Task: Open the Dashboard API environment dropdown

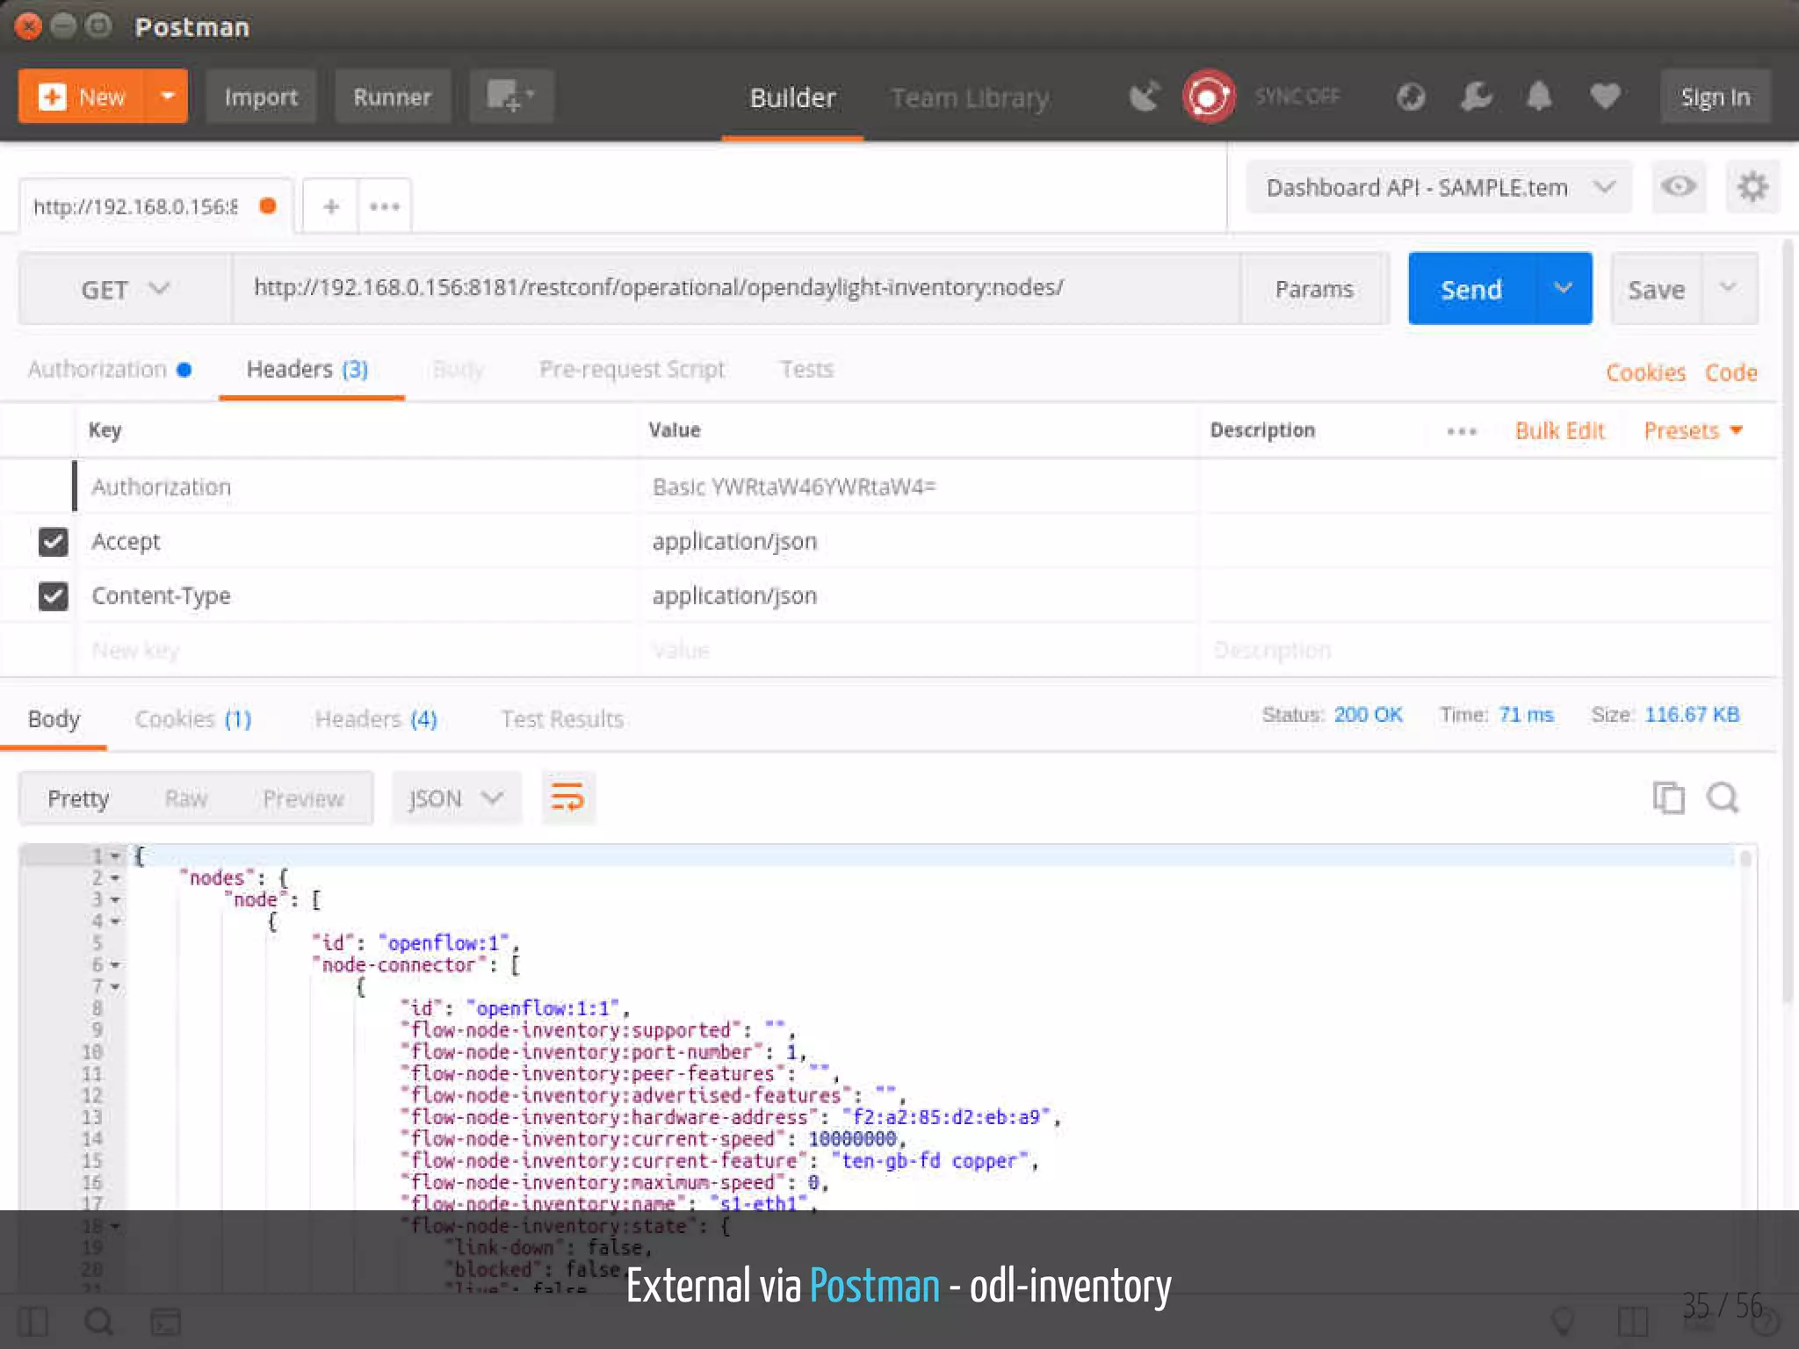Action: (x=1439, y=187)
